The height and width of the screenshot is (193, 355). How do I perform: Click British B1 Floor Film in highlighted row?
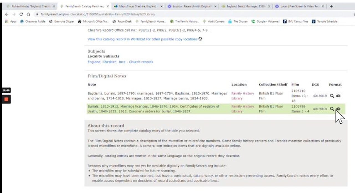pyautogui.click(x=271, y=109)
